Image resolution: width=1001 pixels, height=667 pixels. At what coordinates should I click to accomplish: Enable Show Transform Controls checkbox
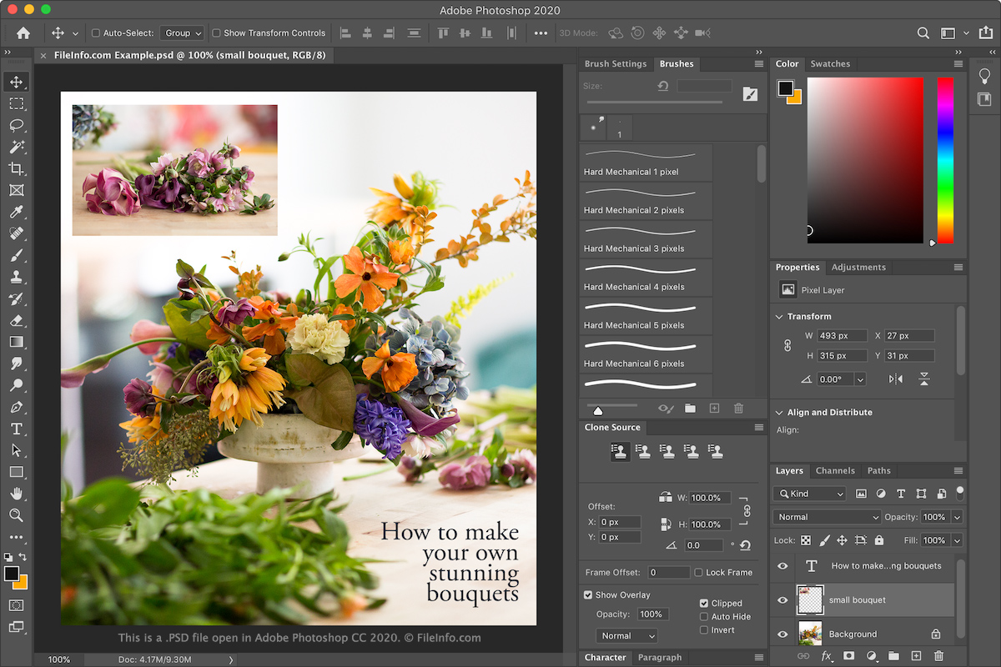217,33
